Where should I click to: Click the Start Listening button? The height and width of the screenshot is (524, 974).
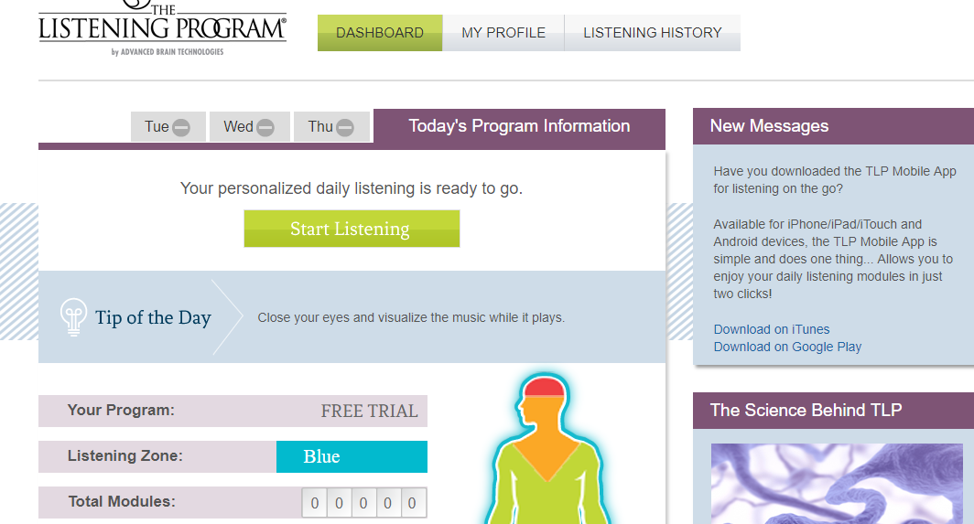(x=352, y=229)
